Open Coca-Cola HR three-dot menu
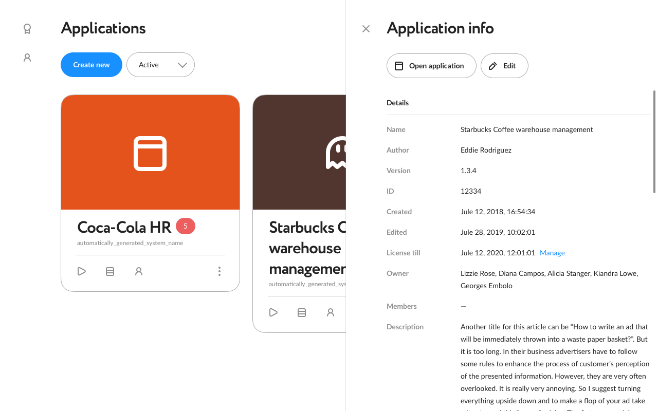The image size is (658, 411). pos(220,271)
